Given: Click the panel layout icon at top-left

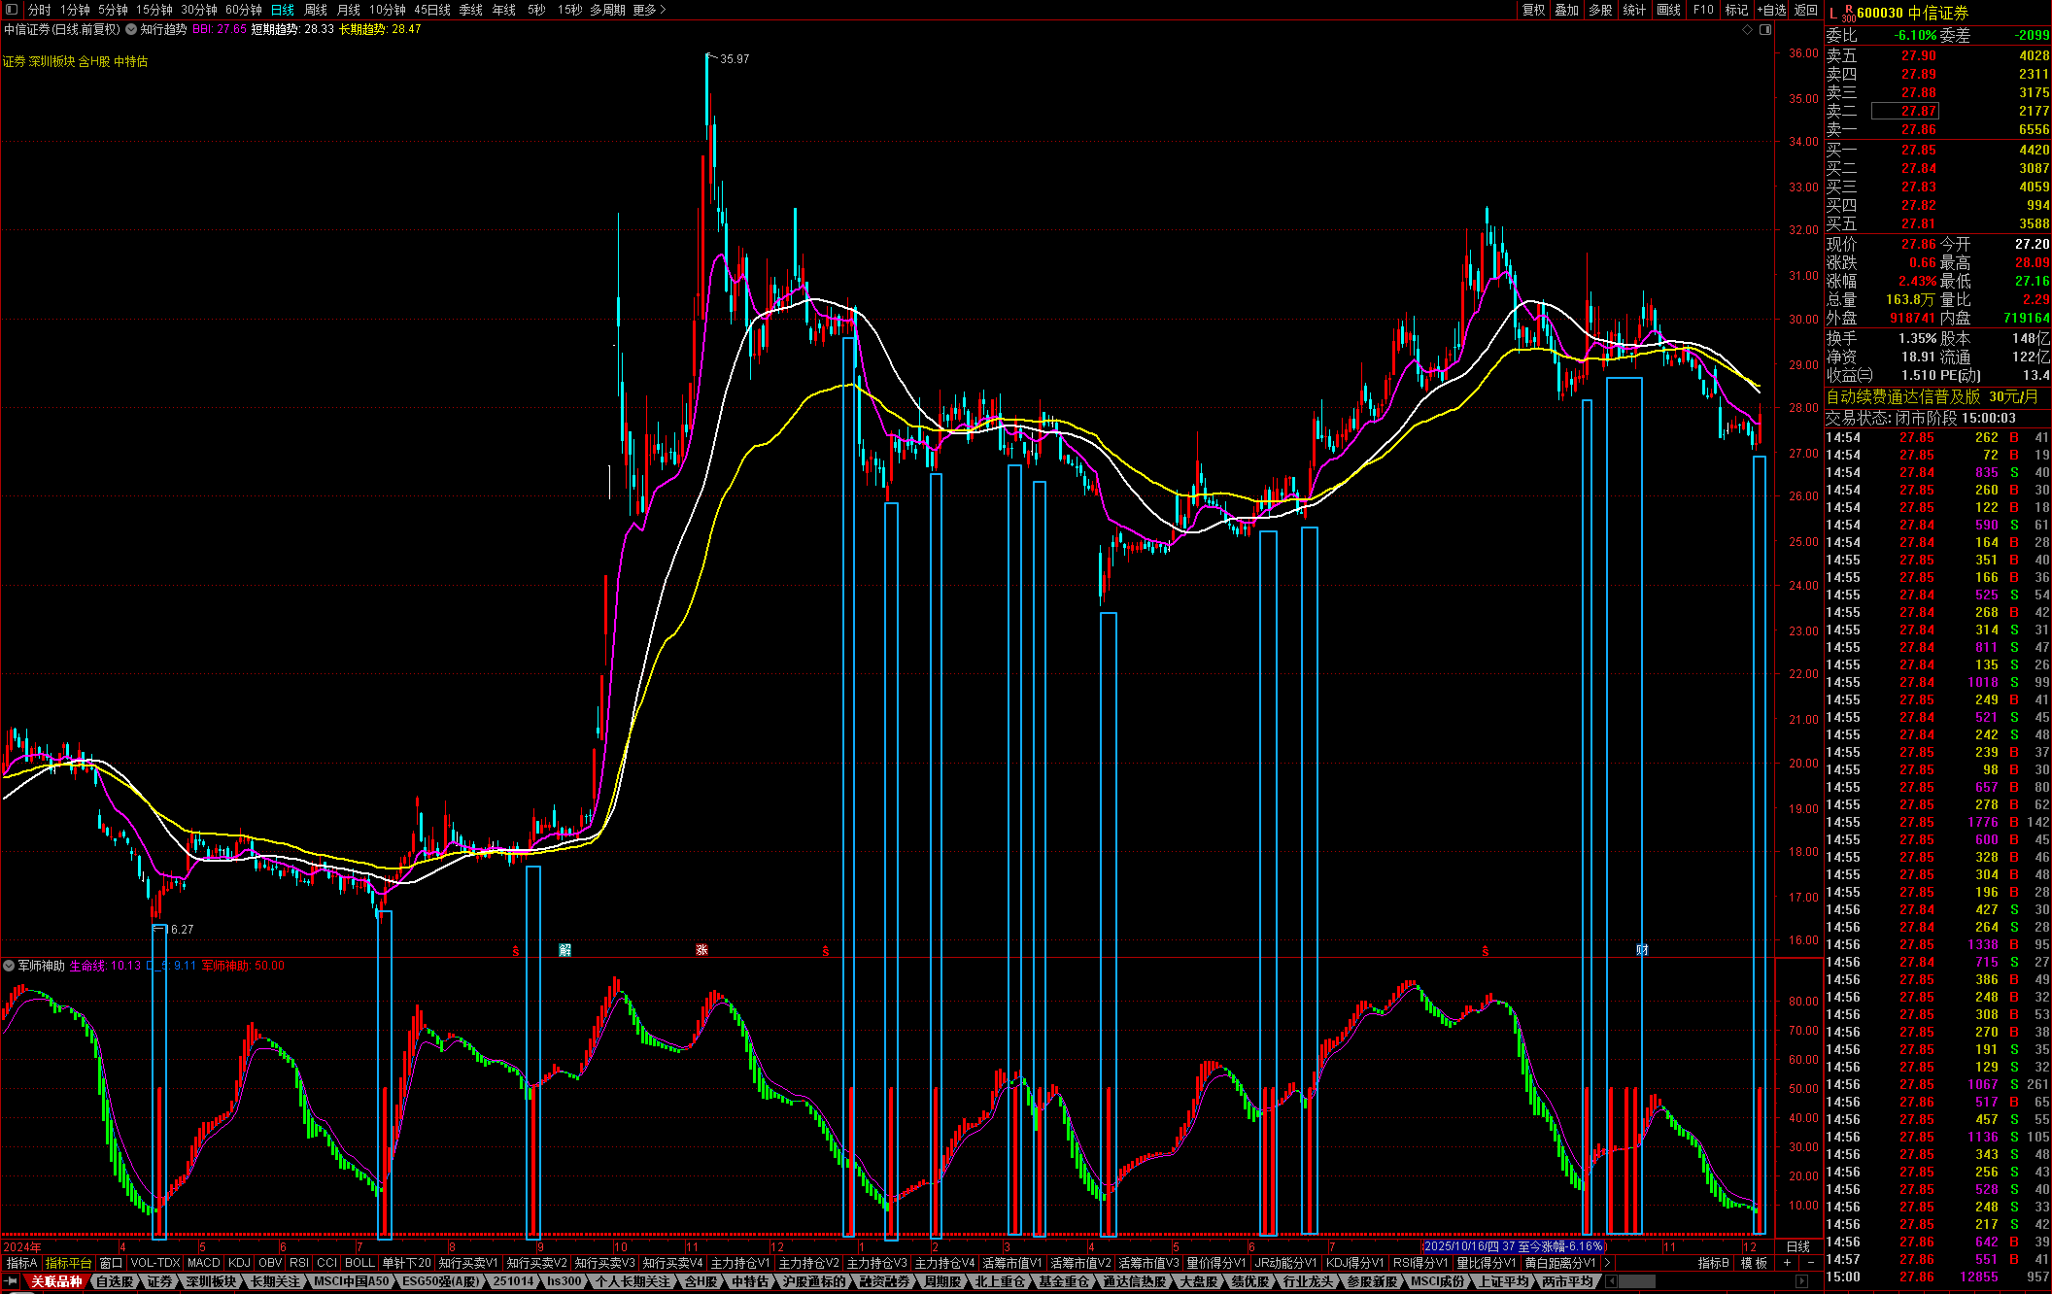Looking at the screenshot, I should (12, 10).
